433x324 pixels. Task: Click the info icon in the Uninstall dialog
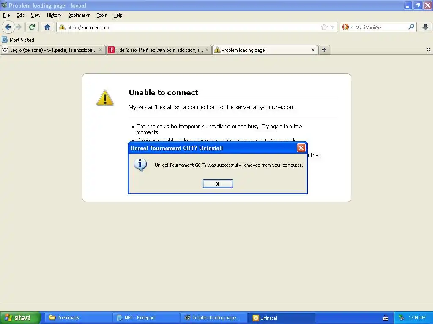click(140, 165)
